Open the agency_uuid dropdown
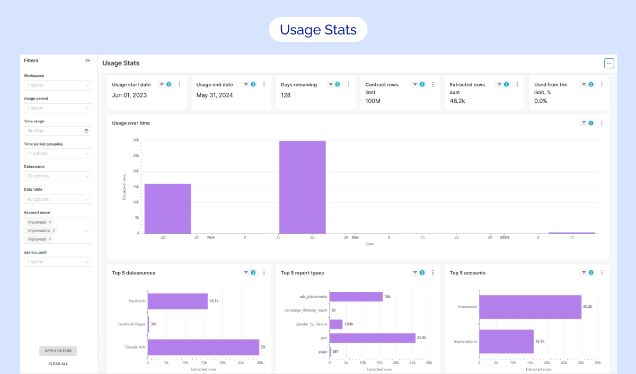The image size is (636, 374). click(x=58, y=262)
